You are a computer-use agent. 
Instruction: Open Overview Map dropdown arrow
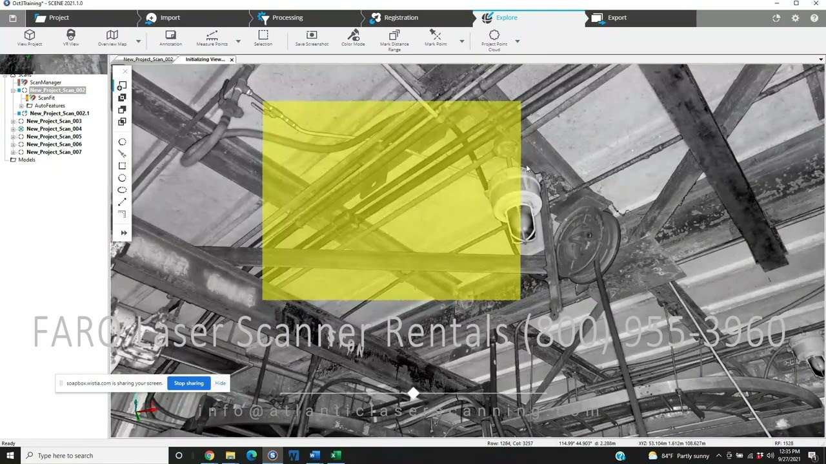click(x=138, y=41)
